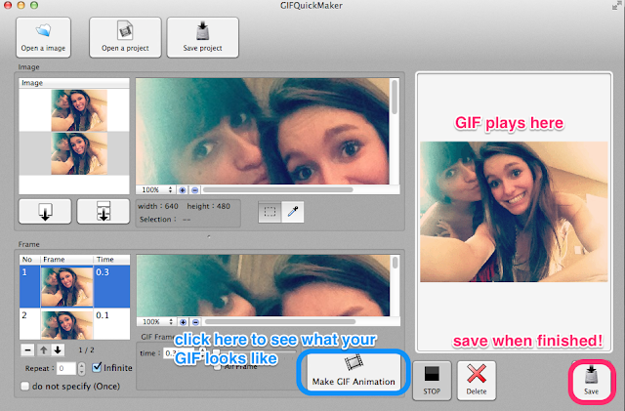Enable the do not specify (Once) checkbox

pos(25,386)
